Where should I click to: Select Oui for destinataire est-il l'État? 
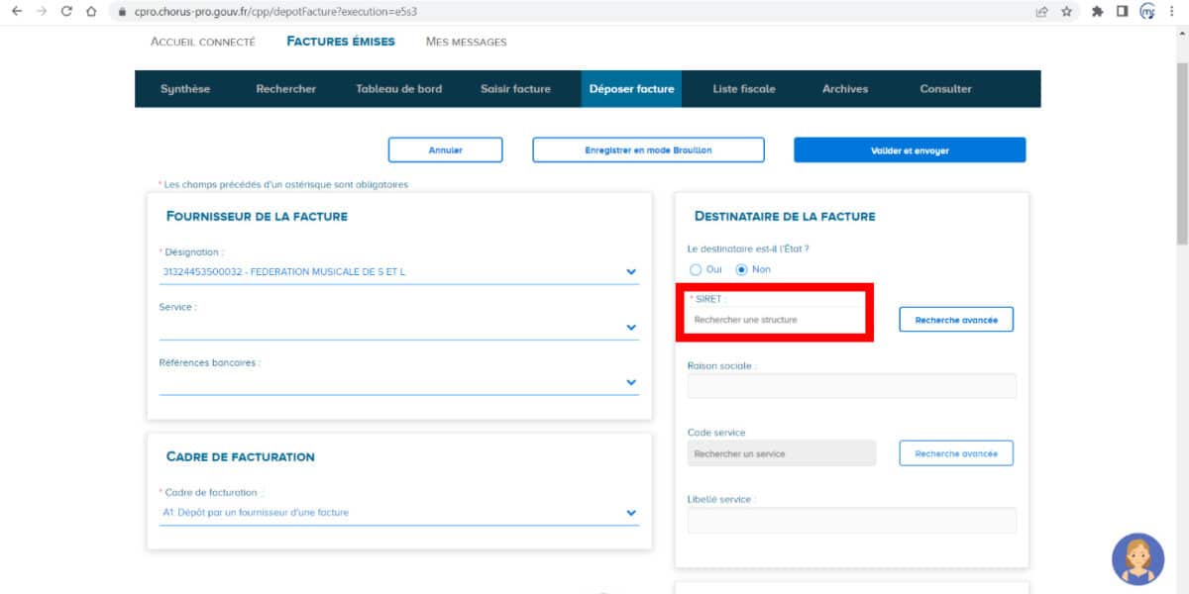695,268
